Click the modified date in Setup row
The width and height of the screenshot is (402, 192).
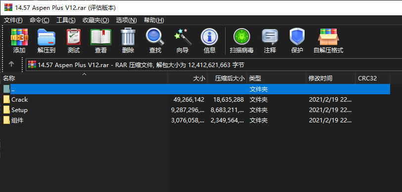coord(330,110)
